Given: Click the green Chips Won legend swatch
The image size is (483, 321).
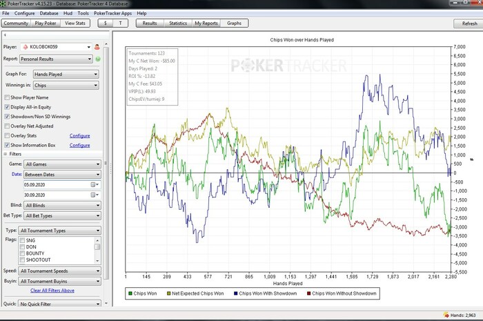Looking at the screenshot, I should [131, 294].
